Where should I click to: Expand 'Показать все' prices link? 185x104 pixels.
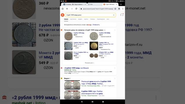point(89,63)
